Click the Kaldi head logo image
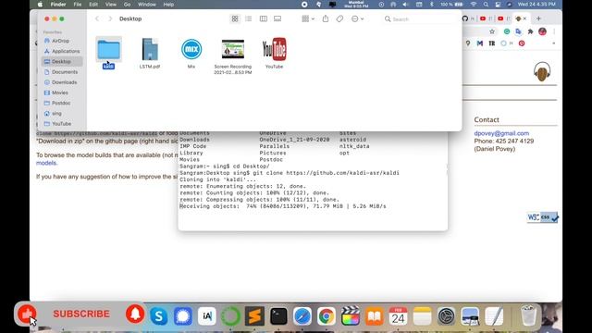This screenshot has height=333, width=592. (542, 71)
